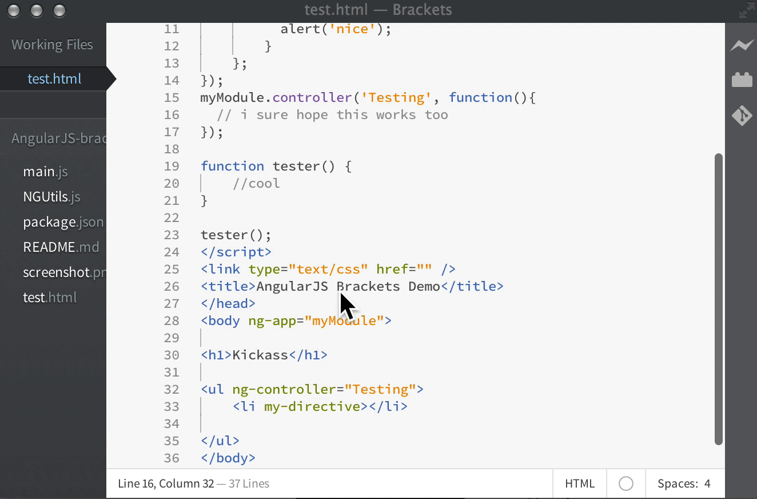Click 'Testing' string in controller call
757x499 pixels.
pyautogui.click(x=396, y=97)
